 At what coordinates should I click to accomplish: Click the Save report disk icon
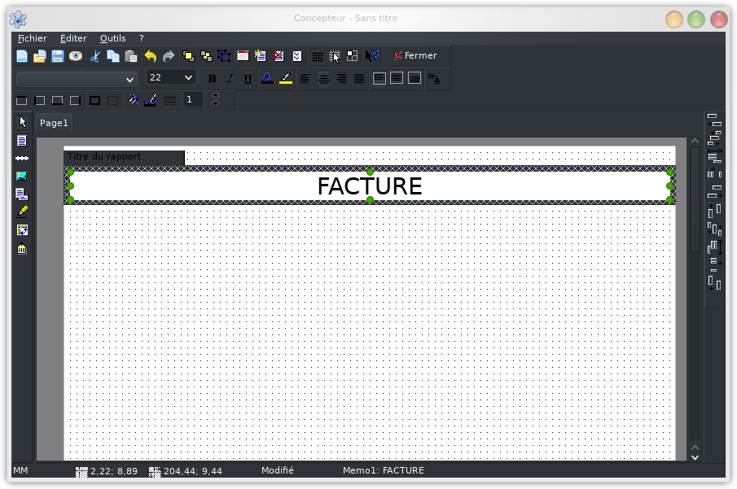coord(58,56)
